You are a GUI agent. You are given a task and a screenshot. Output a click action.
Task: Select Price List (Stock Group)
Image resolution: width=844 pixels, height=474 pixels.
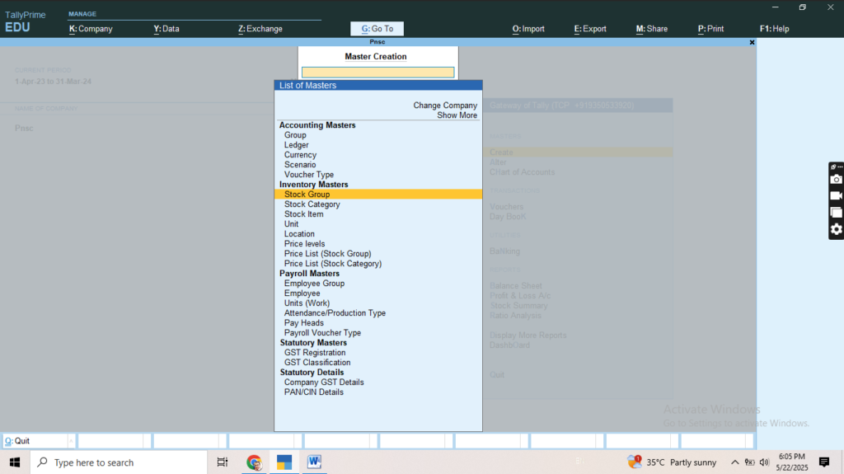328,254
